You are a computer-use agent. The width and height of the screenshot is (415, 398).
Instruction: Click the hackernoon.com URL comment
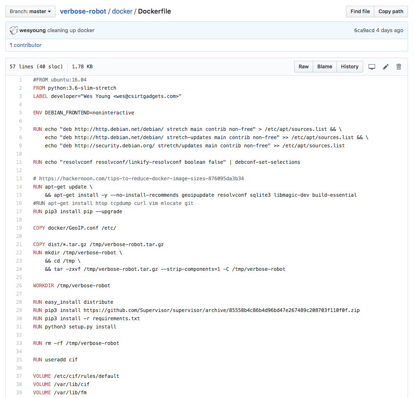click(x=138, y=179)
